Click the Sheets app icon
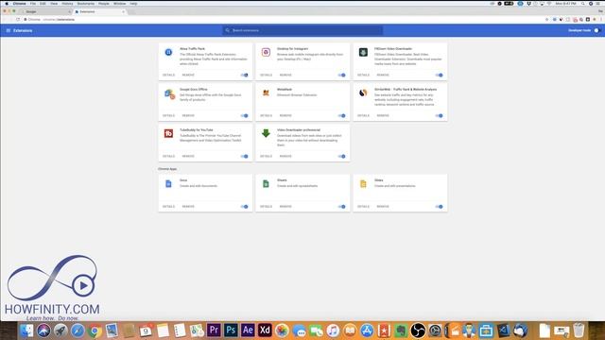This screenshot has height=340, width=605. coord(266,184)
